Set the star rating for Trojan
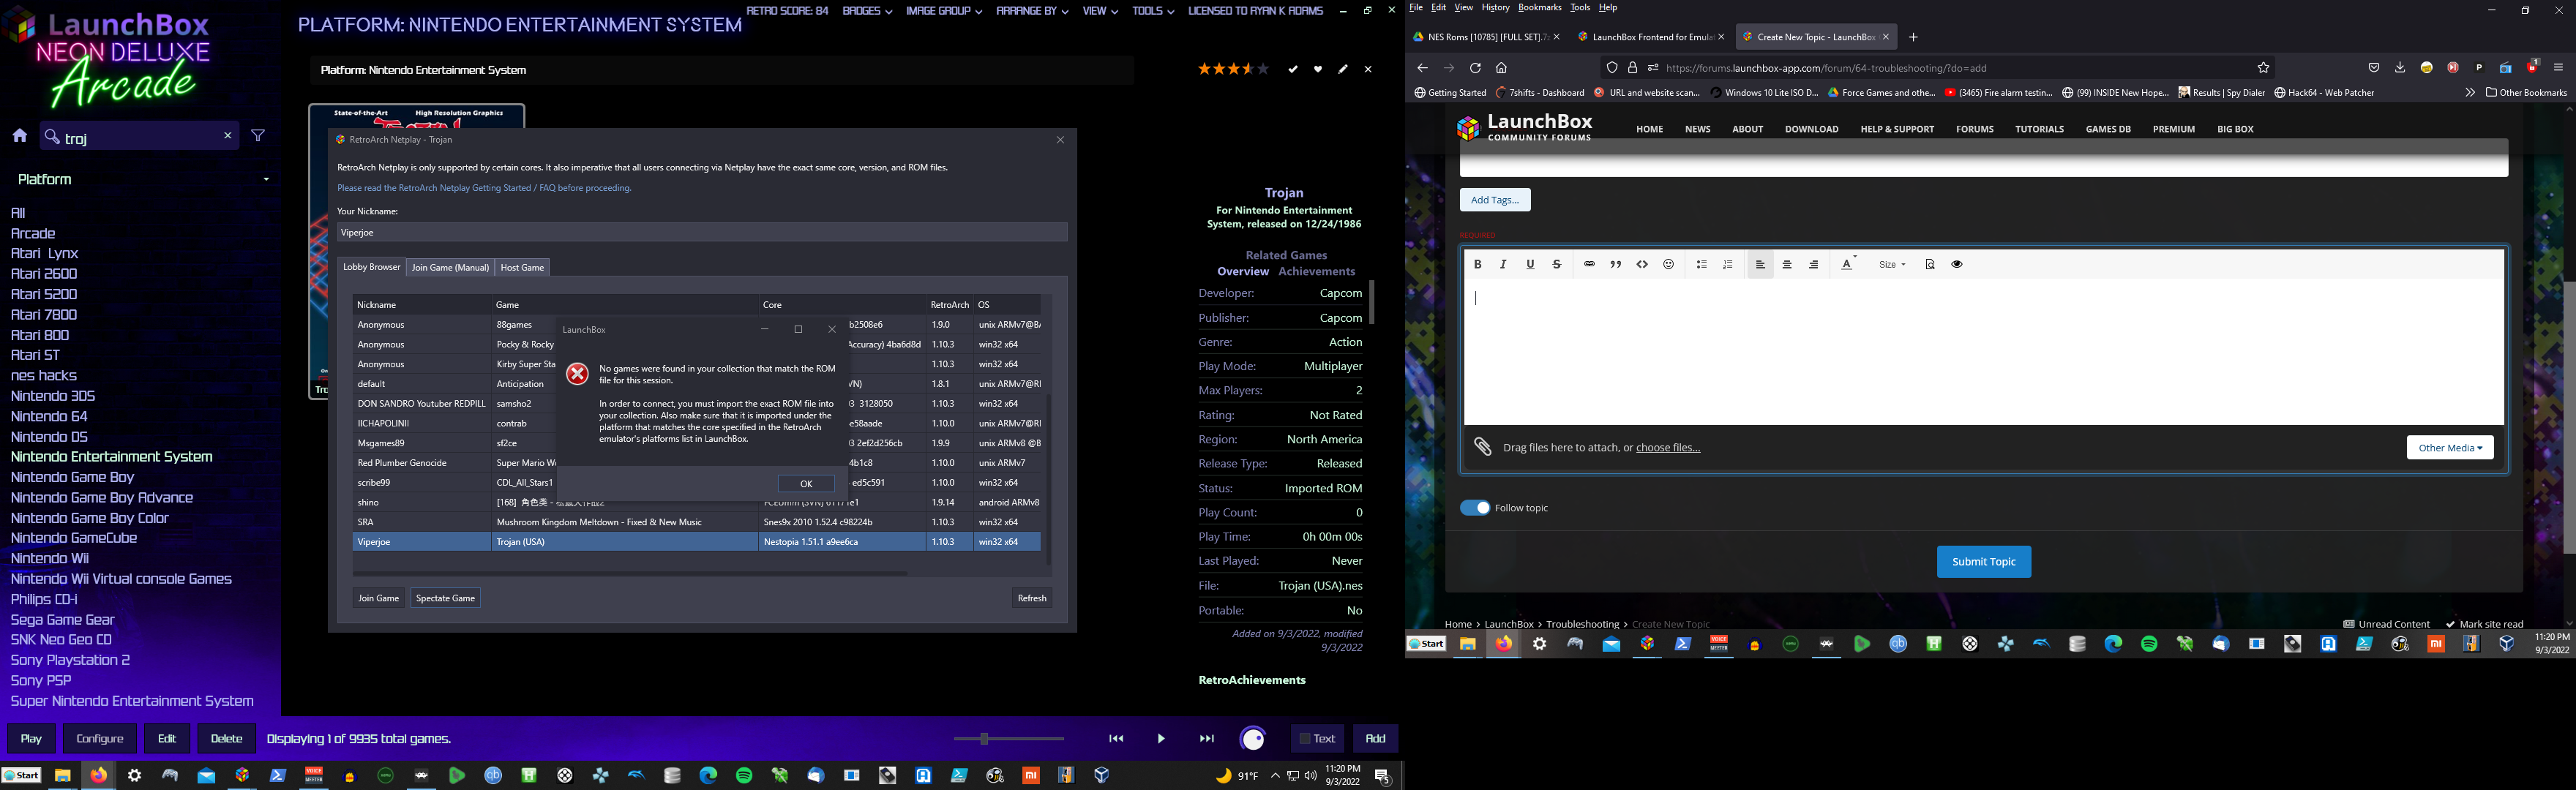 [1233, 69]
